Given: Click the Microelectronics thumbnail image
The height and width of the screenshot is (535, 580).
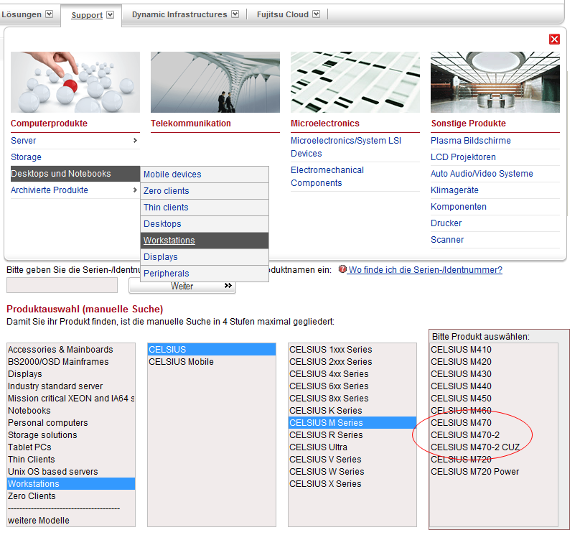Looking at the screenshot, I should click(355, 82).
